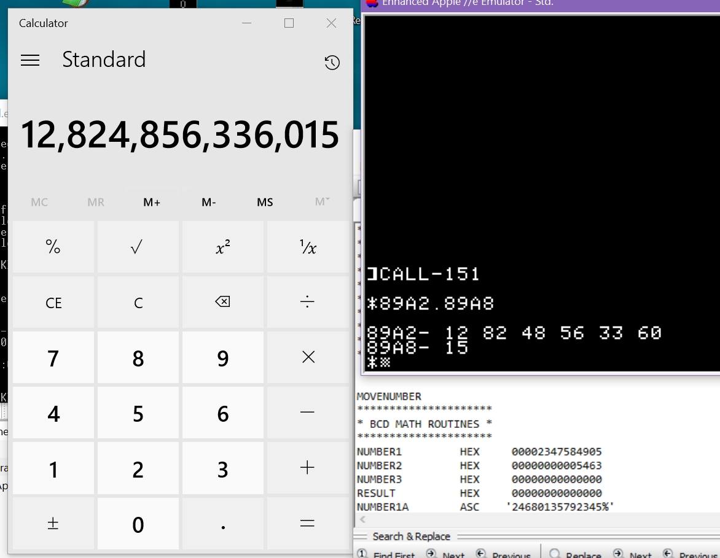Click the RESULT label in editor
This screenshot has width=720, height=558.
click(376, 494)
